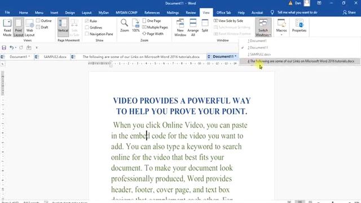Click the account warning icon

click(x=290, y=3)
